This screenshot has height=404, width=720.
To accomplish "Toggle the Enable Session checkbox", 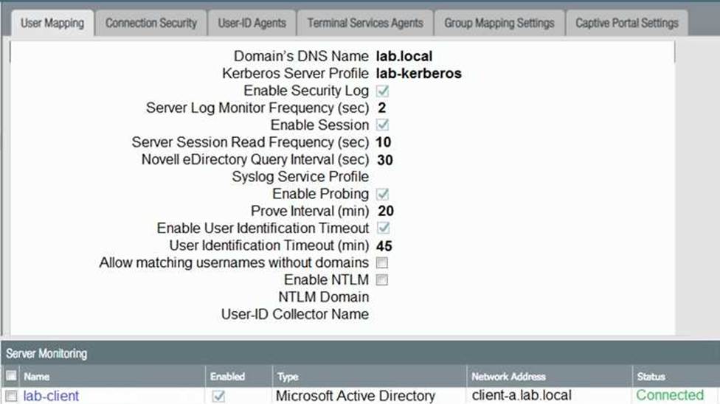I will (x=383, y=125).
